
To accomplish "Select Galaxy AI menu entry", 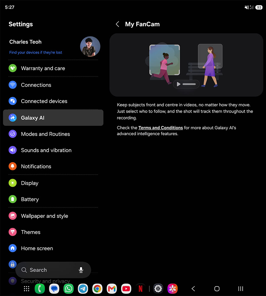I will coord(53,118).
